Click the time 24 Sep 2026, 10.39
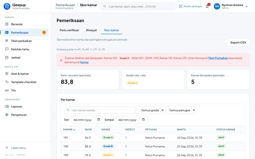This screenshot has height=159, width=255. point(189,138)
